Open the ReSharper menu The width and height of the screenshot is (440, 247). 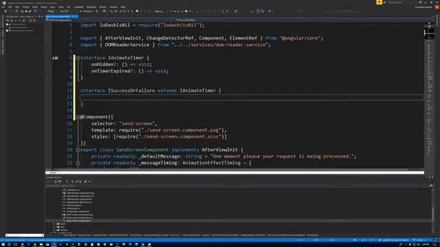click(x=91, y=7)
